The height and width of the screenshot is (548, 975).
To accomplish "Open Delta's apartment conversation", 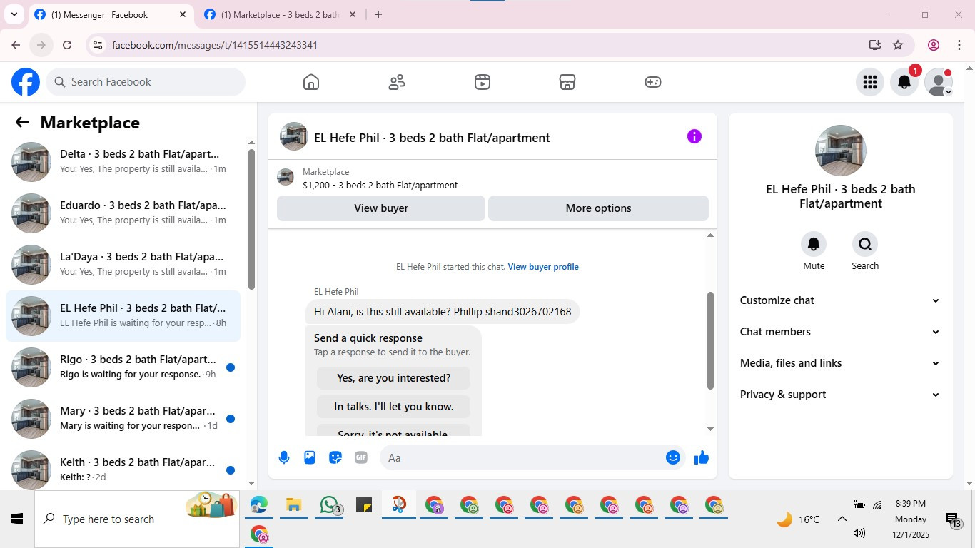I will (x=123, y=161).
